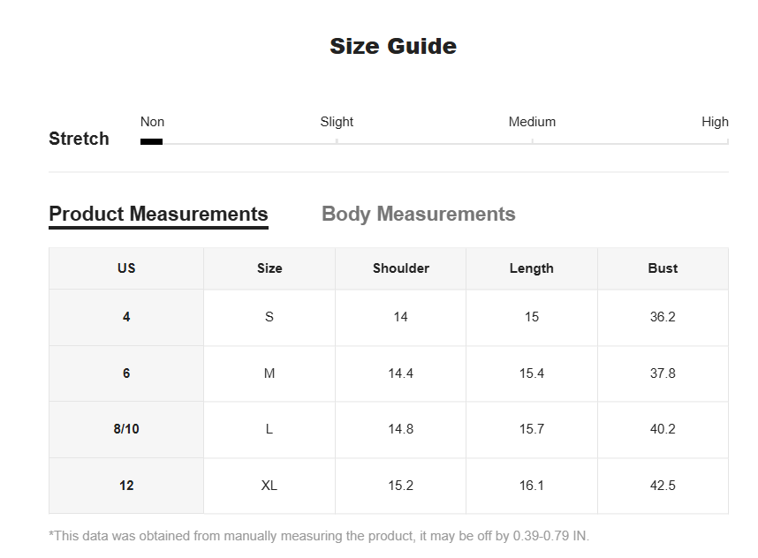Click the Size Guide heading
758x558 pixels.
point(393,47)
